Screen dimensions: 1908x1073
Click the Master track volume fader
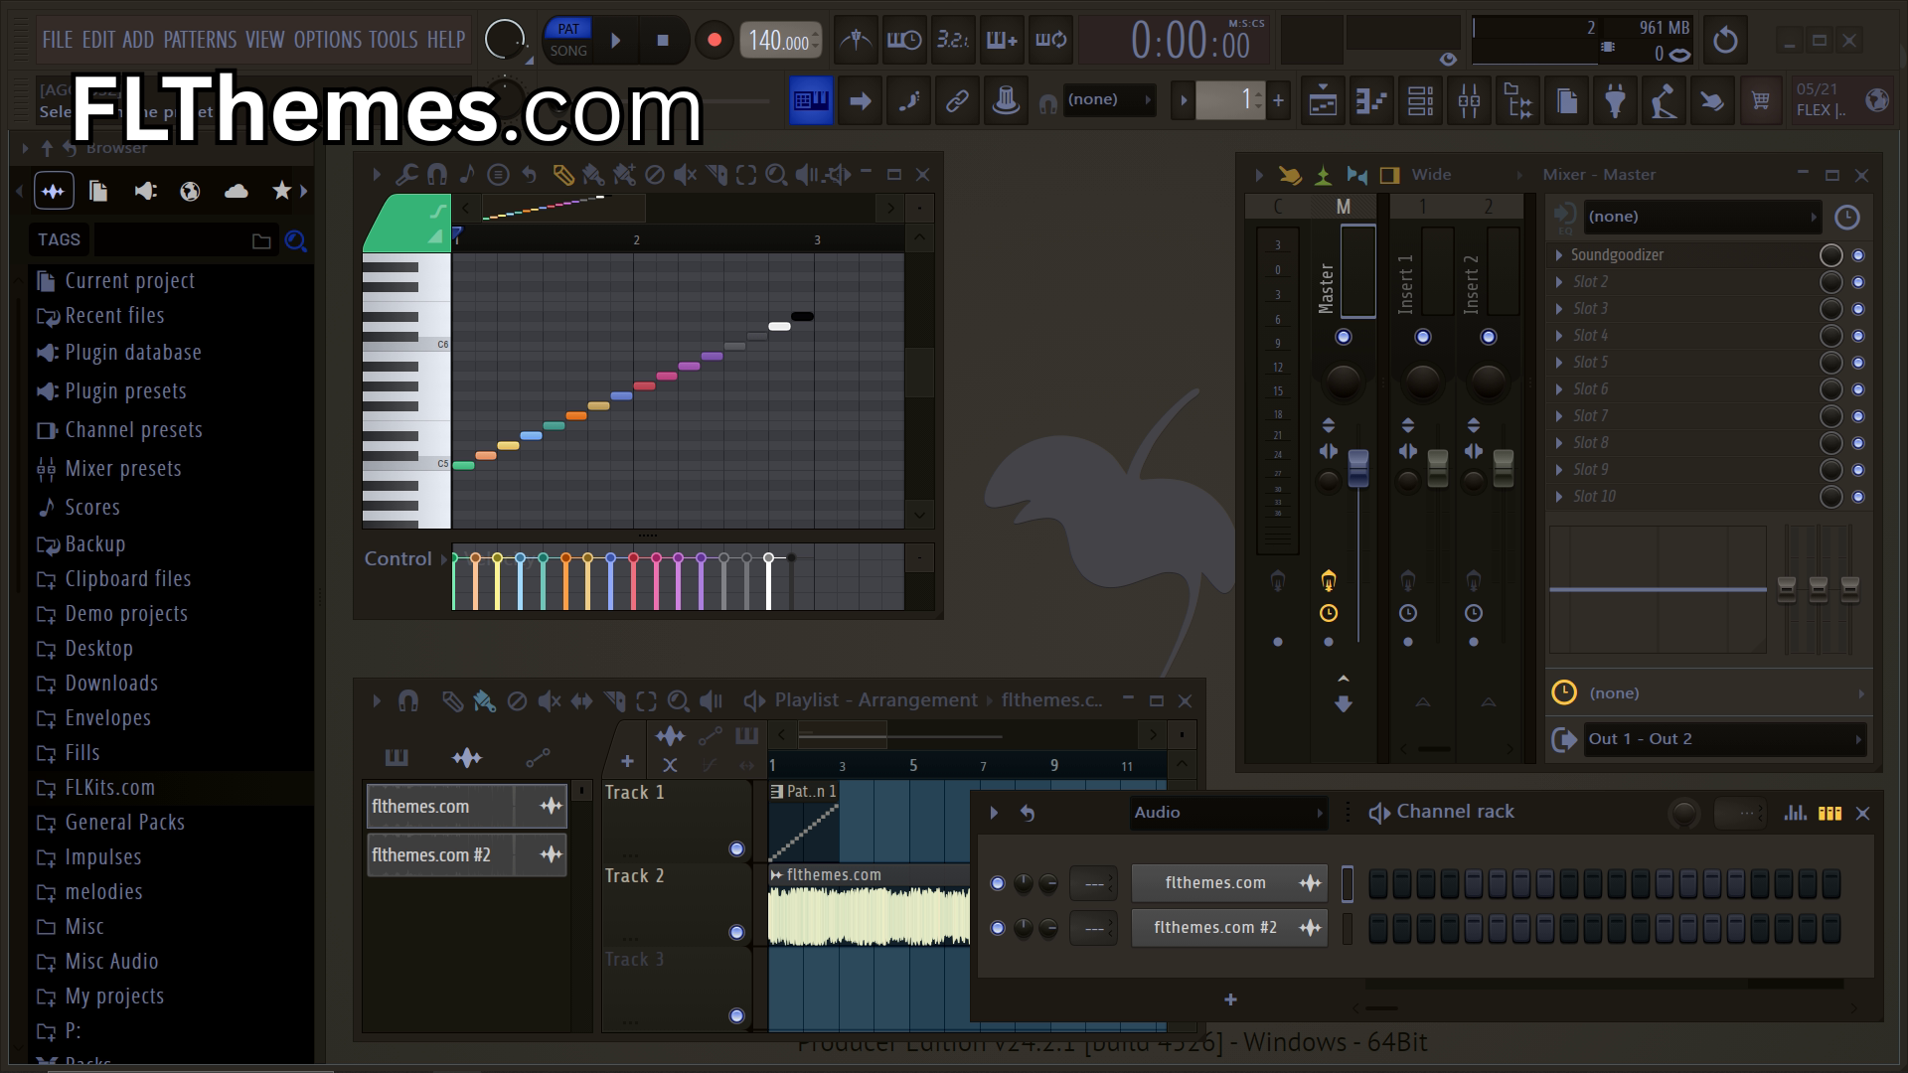point(1357,469)
